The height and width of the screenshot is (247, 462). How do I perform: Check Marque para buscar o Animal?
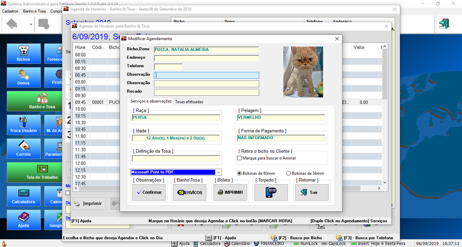(239, 158)
